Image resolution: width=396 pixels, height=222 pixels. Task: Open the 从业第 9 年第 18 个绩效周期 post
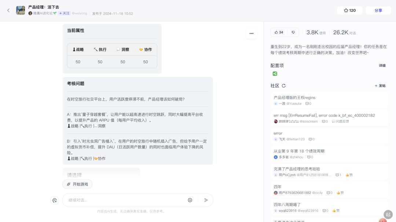pos(299,151)
